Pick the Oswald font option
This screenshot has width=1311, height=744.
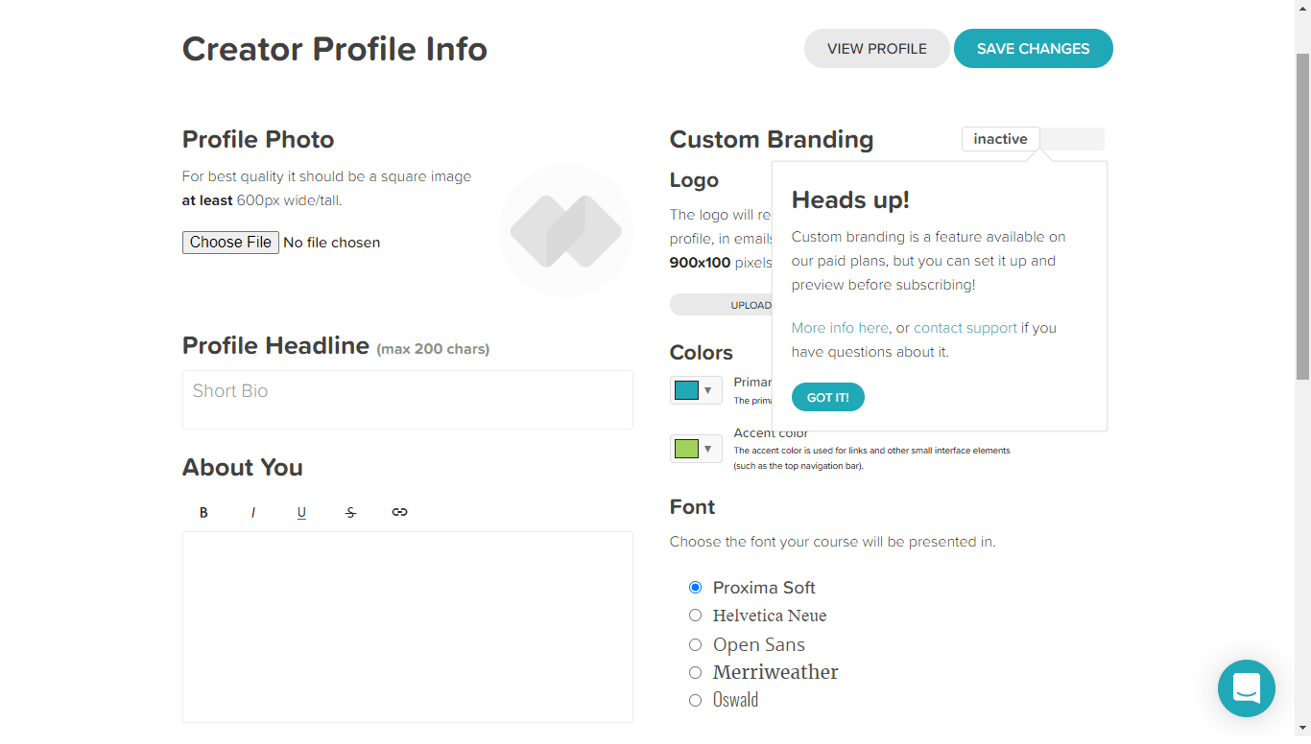(696, 700)
